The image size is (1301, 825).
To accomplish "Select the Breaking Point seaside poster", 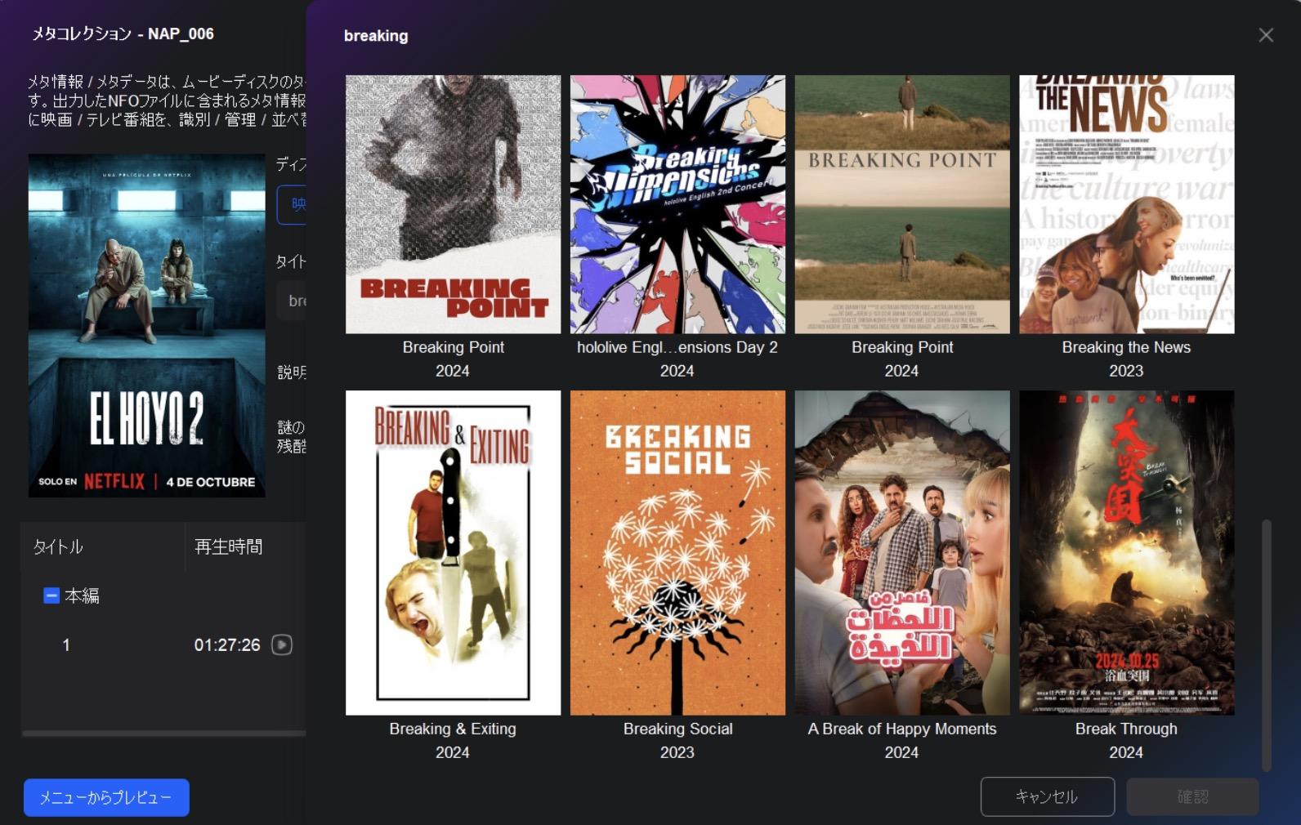I will (x=902, y=204).
